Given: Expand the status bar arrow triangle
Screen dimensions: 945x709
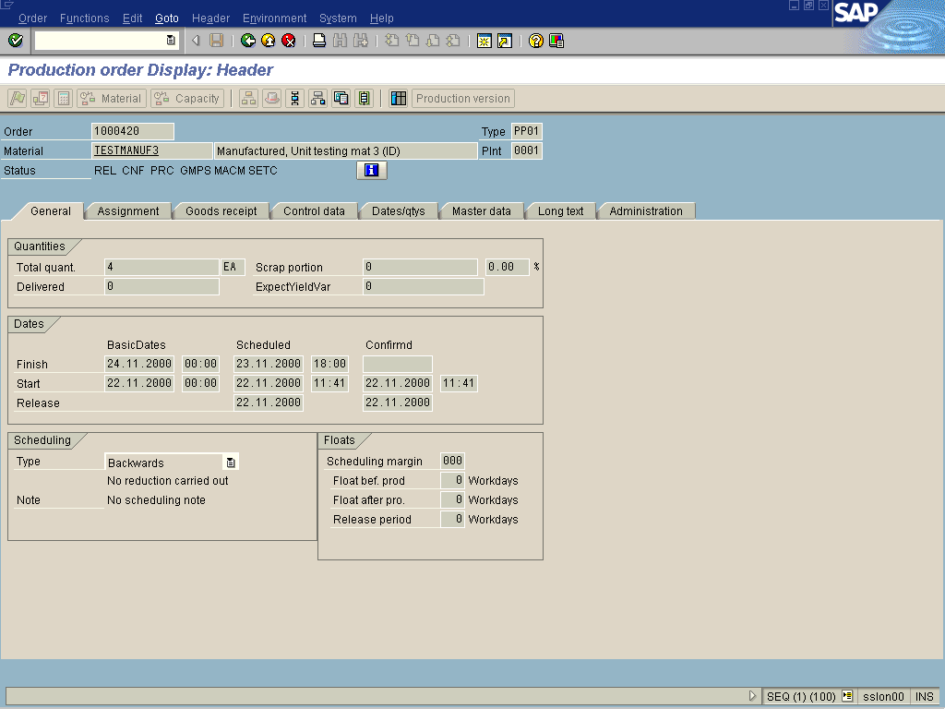Looking at the screenshot, I should (753, 697).
